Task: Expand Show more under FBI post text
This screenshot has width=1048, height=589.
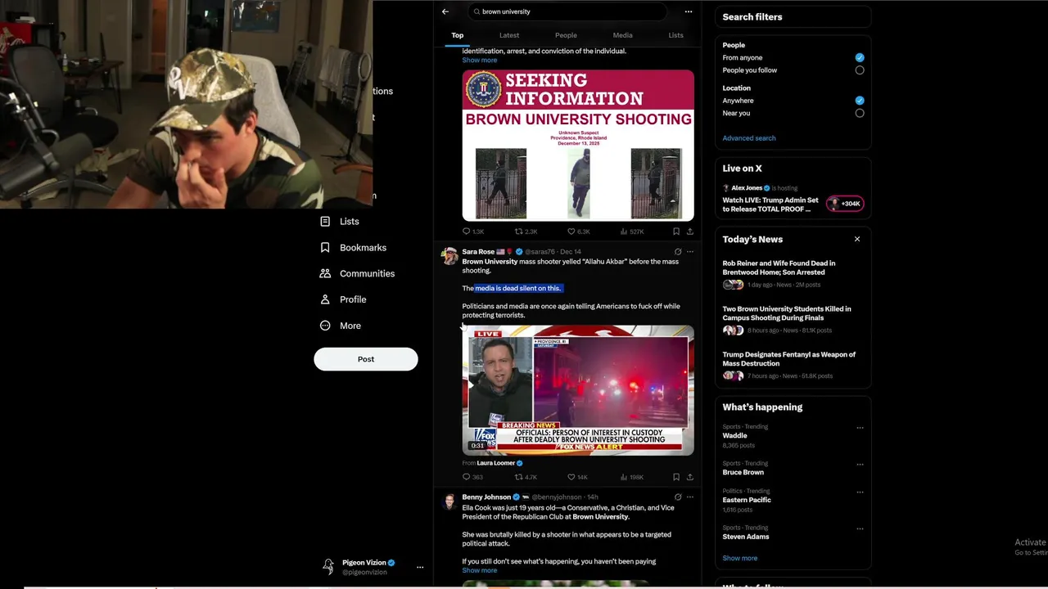Action: 479,60
